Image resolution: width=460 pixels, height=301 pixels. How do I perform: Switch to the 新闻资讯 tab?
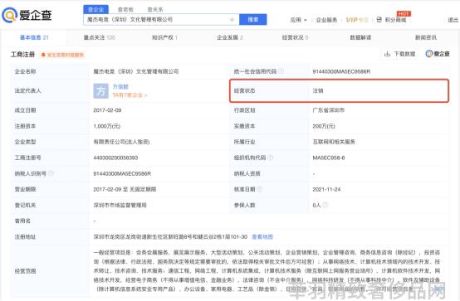[426, 37]
